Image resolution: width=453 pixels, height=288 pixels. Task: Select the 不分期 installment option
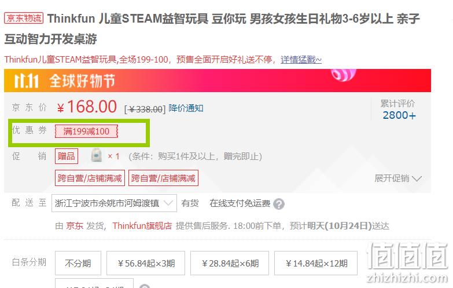click(x=78, y=263)
